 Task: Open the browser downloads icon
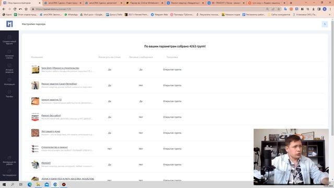tap(313, 9)
